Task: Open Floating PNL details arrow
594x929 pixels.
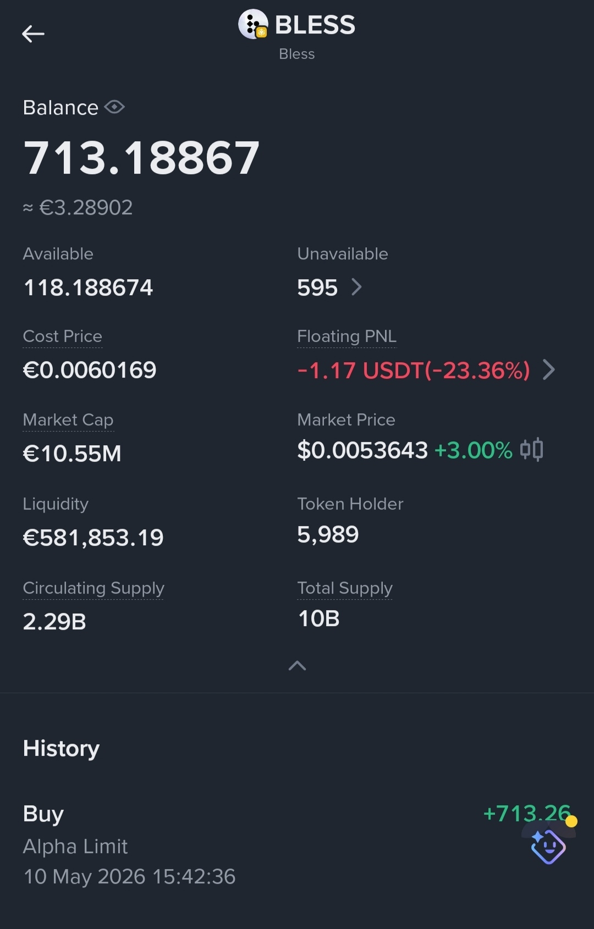Action: pyautogui.click(x=548, y=370)
